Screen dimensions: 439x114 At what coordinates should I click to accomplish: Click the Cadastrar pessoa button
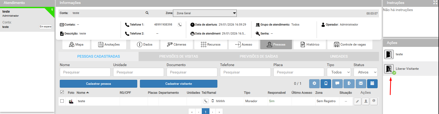point(98,84)
